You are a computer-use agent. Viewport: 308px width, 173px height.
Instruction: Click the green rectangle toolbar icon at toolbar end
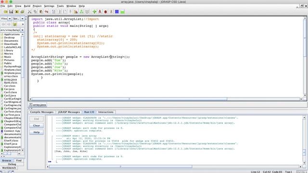(122, 12)
